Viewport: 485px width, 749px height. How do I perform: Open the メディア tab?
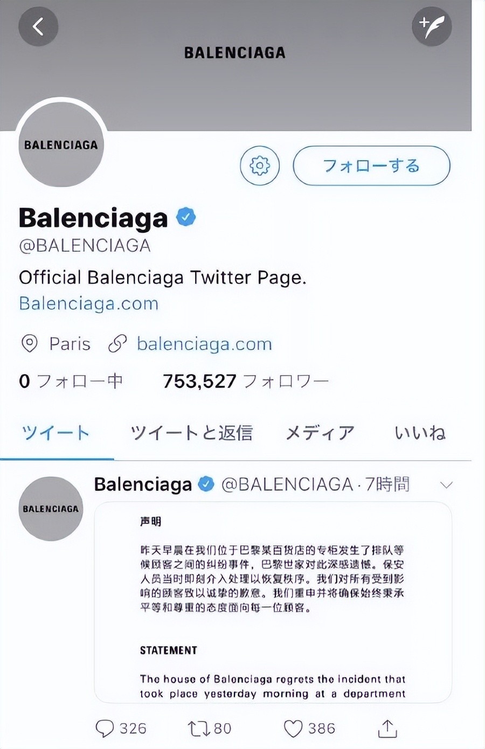[x=320, y=433]
